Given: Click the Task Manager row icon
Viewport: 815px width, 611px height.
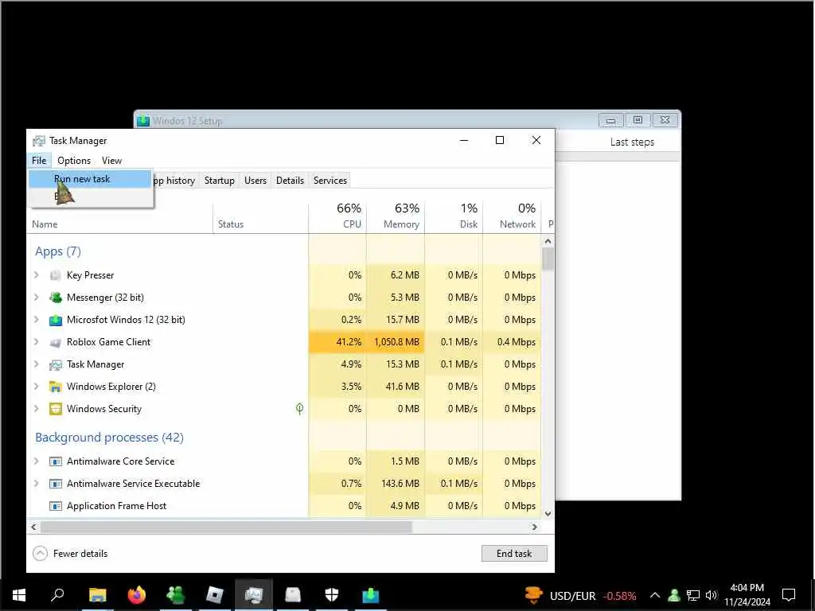Looking at the screenshot, I should [55, 364].
